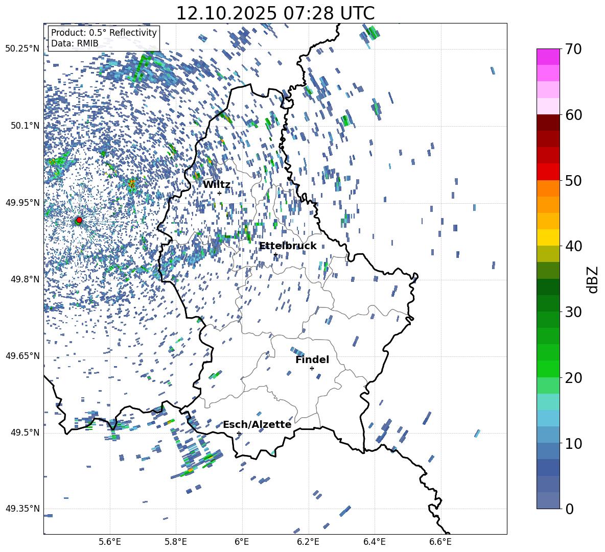Click the latitude label '50.25°N'

point(22,49)
